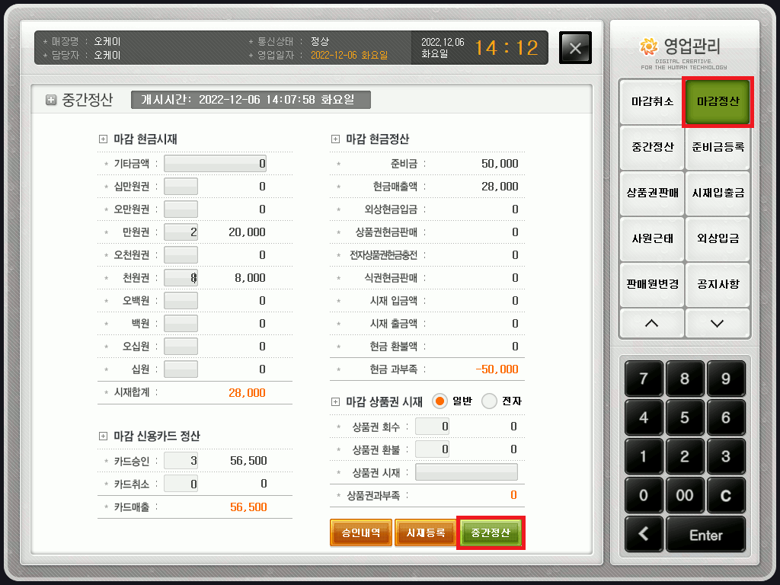Click the orange 승인내역 button
Image resolution: width=780 pixels, height=585 pixels.
pos(360,533)
